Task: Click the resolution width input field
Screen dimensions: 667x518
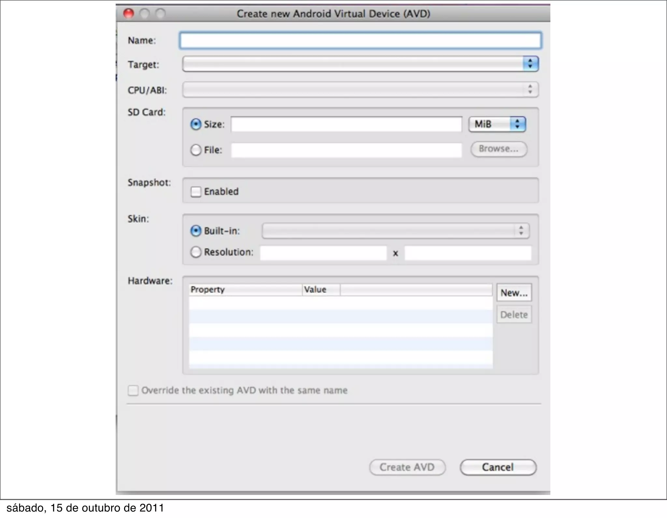Action: coord(323,253)
